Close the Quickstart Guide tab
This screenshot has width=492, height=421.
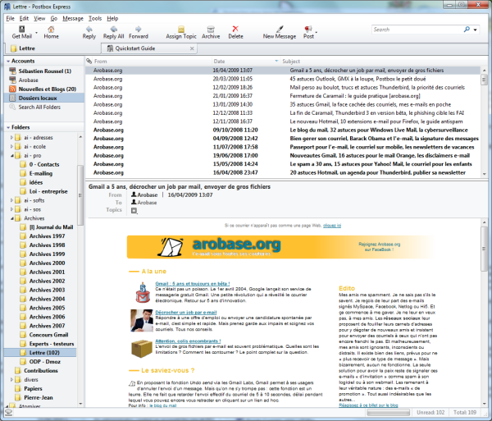click(x=192, y=48)
